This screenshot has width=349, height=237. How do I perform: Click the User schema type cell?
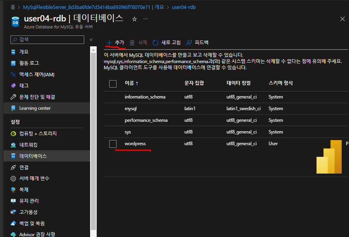(273, 144)
